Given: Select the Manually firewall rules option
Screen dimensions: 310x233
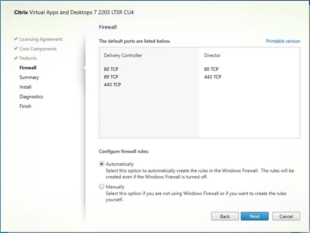Looking at the screenshot, I should click(x=102, y=187).
